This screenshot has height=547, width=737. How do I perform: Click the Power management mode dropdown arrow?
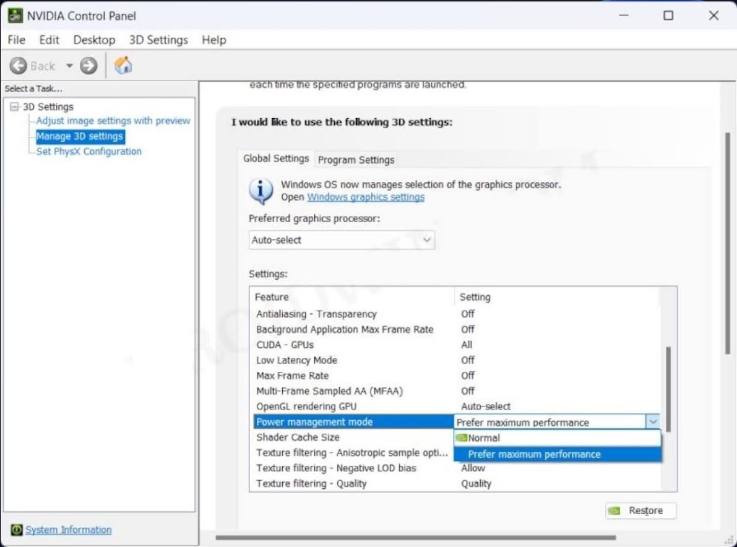[653, 422]
